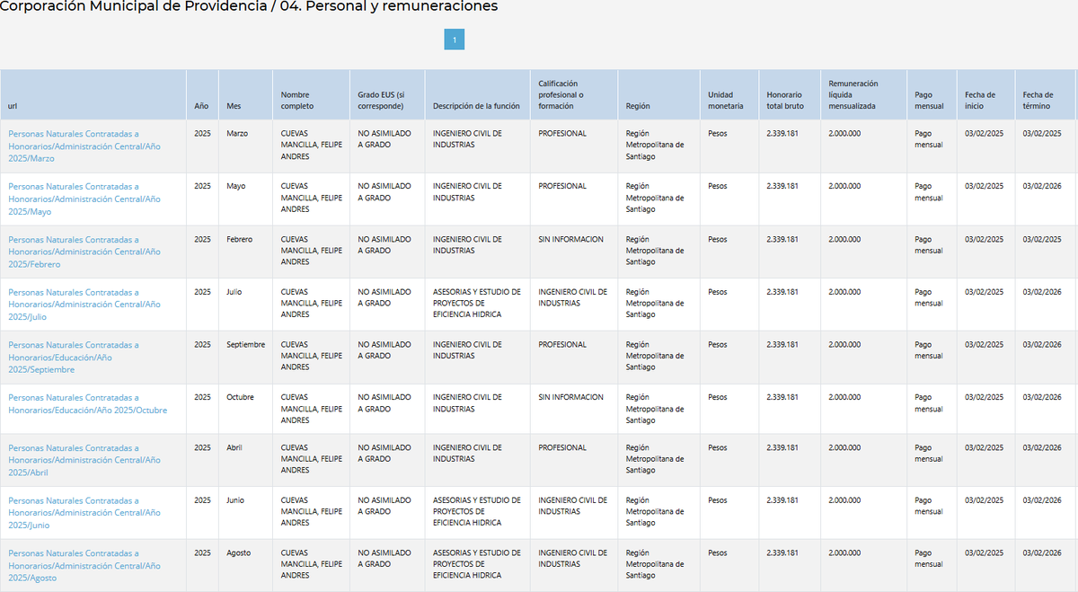Click 'SIN INFORMACION' in the Febrero row
The height and width of the screenshot is (592, 1078).
[571, 239]
